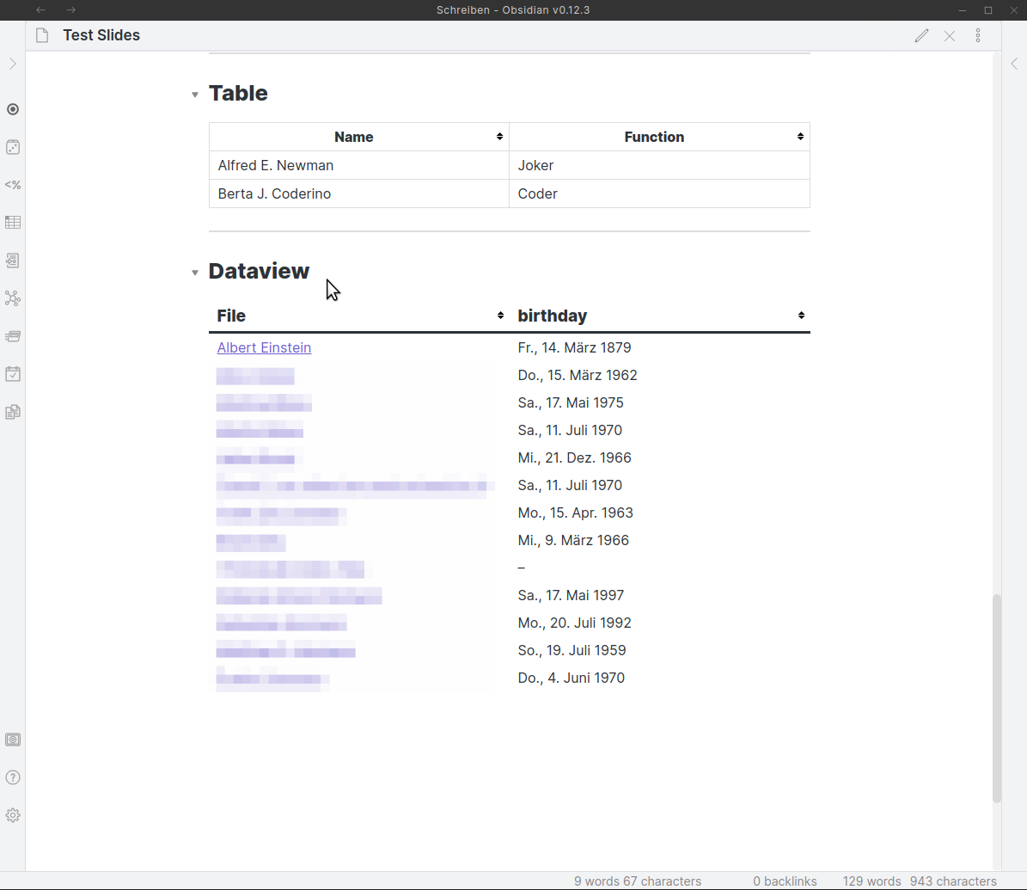Open the vault switcher
This screenshot has height=890, width=1027.
point(13,739)
